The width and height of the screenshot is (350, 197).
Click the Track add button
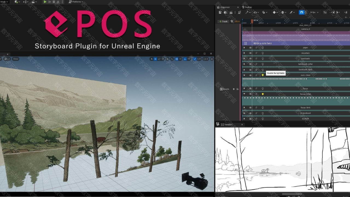pyautogui.click(x=223, y=21)
